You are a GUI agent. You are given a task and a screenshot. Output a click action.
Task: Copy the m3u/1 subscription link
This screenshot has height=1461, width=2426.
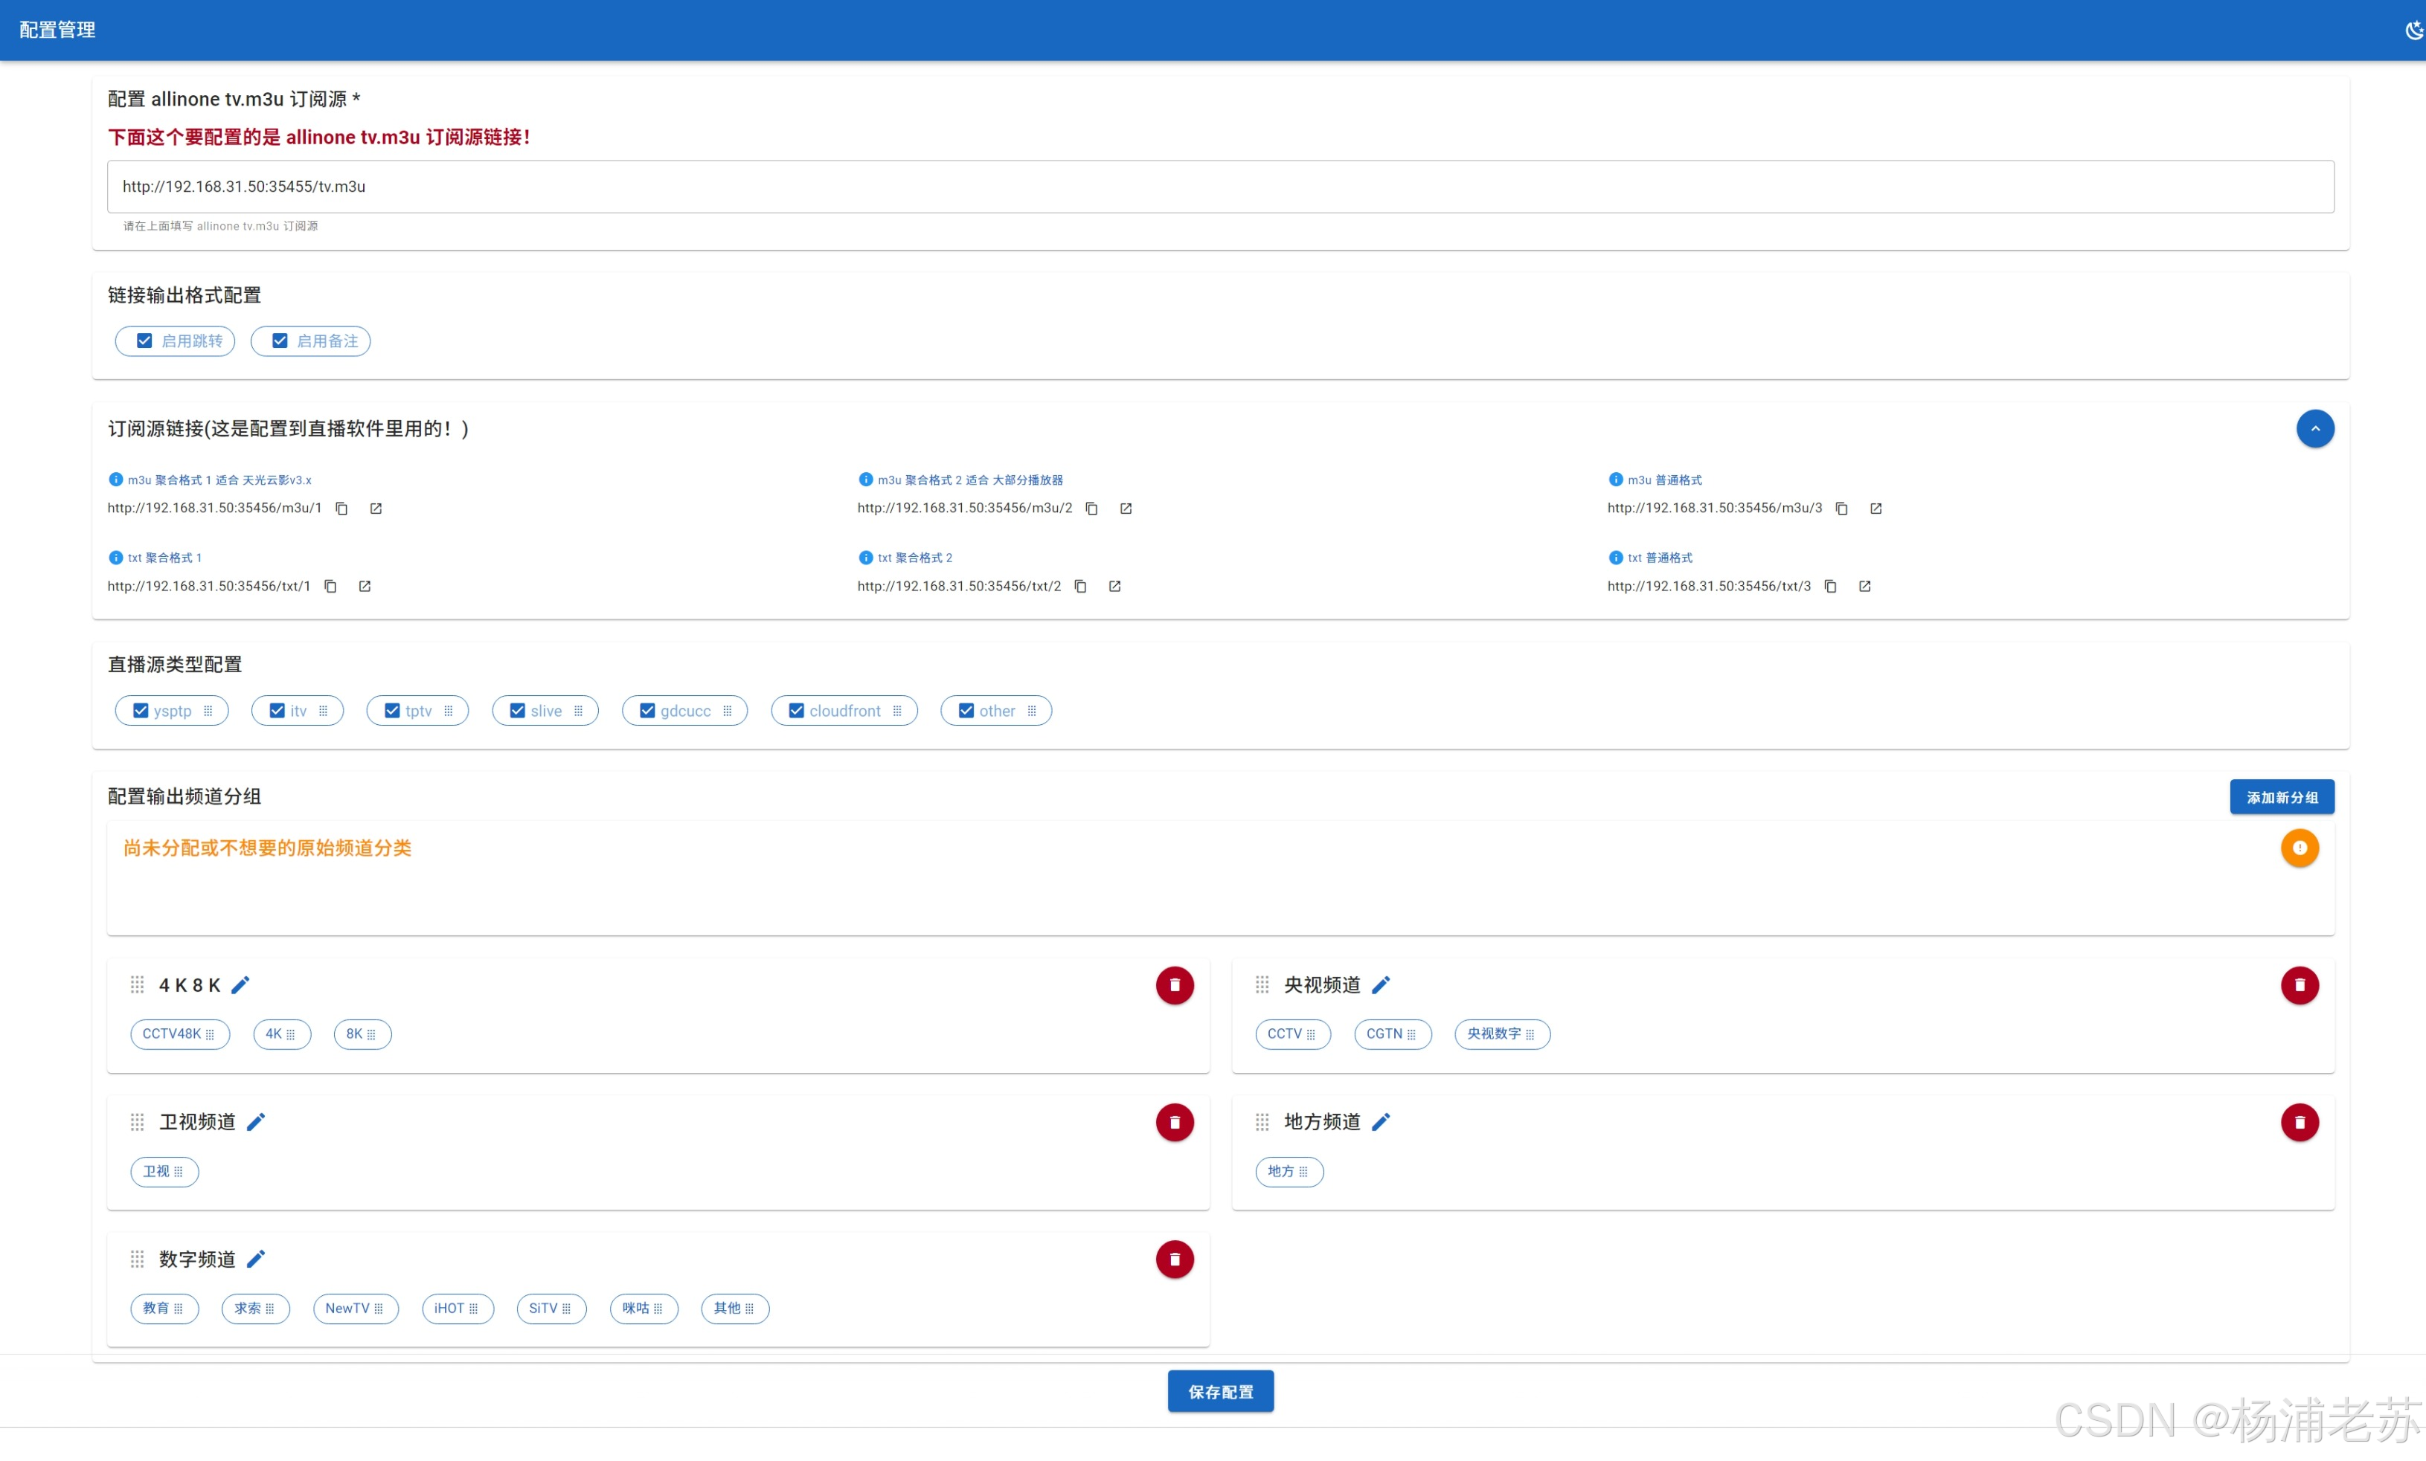tap(341, 509)
